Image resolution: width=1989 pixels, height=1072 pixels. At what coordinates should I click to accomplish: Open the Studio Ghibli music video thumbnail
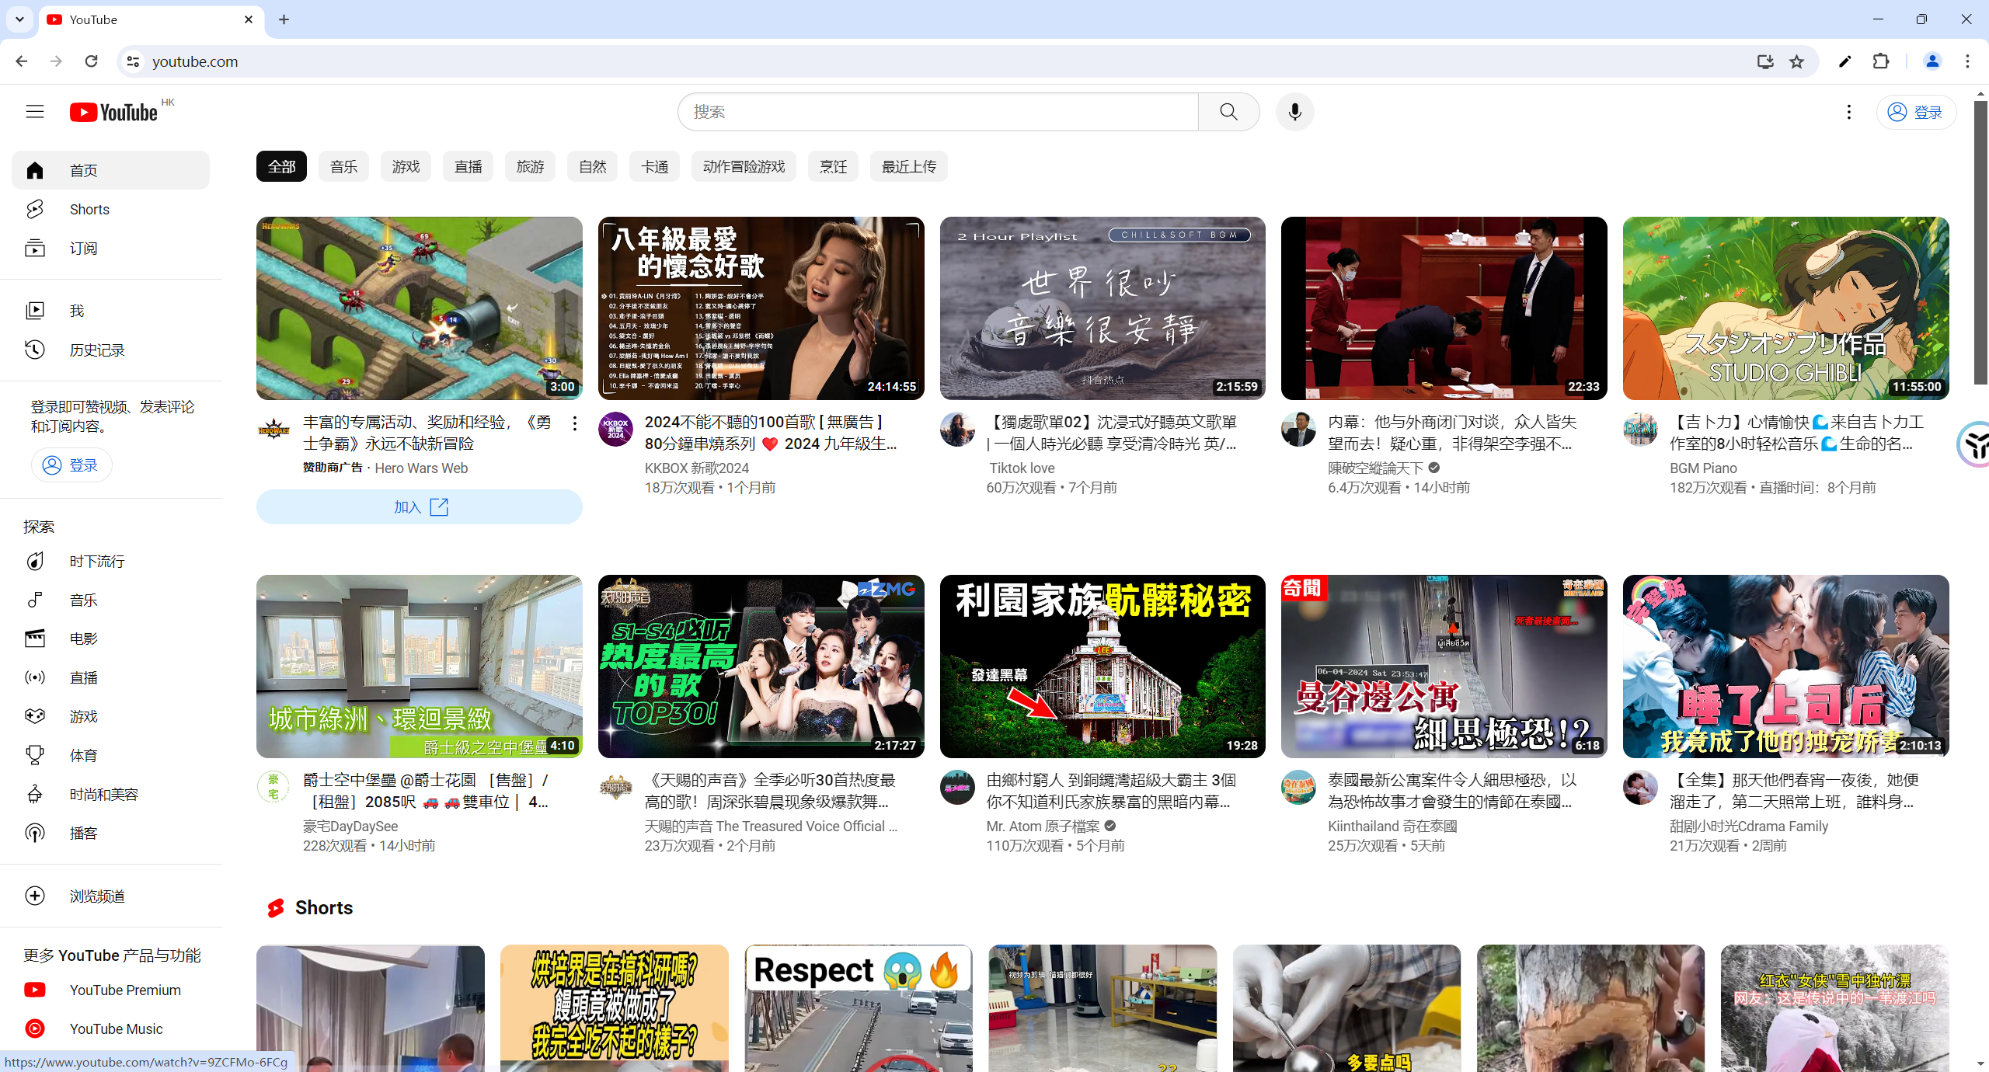(x=1785, y=308)
